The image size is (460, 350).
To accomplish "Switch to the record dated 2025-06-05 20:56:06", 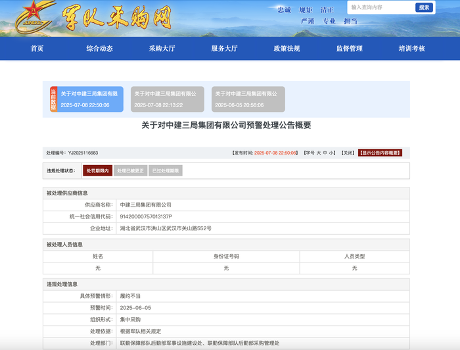I will (x=248, y=99).
